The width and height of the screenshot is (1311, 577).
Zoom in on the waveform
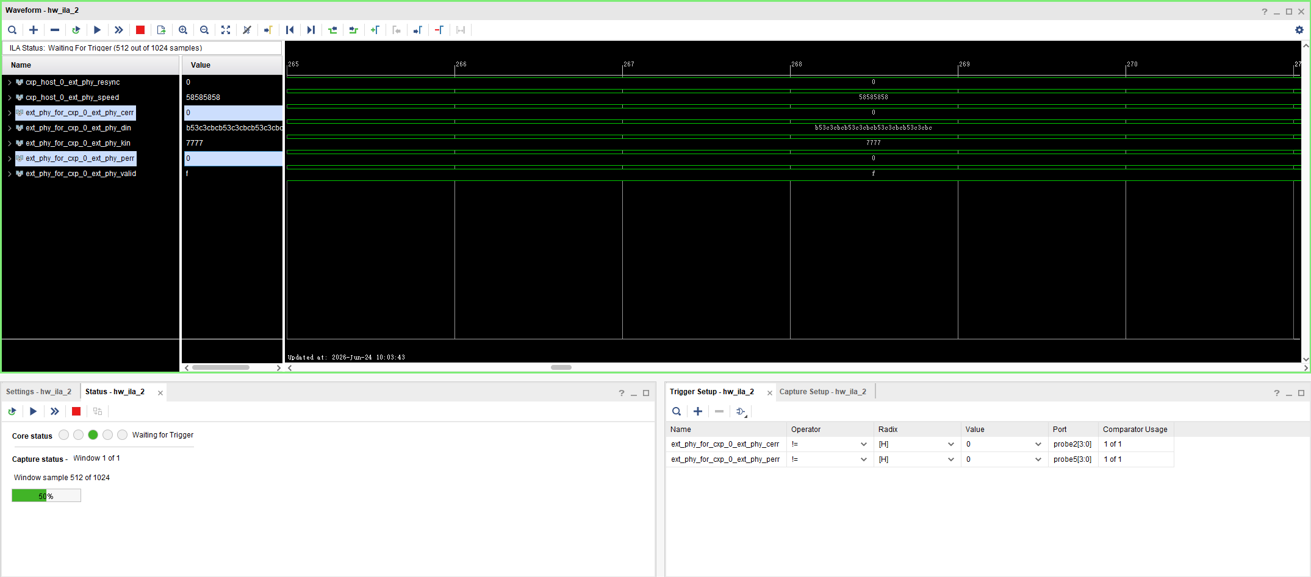pos(183,30)
